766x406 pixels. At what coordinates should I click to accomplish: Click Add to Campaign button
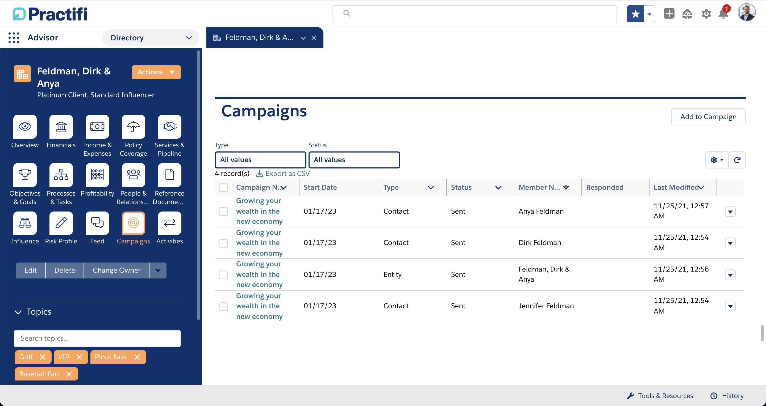pyautogui.click(x=708, y=117)
